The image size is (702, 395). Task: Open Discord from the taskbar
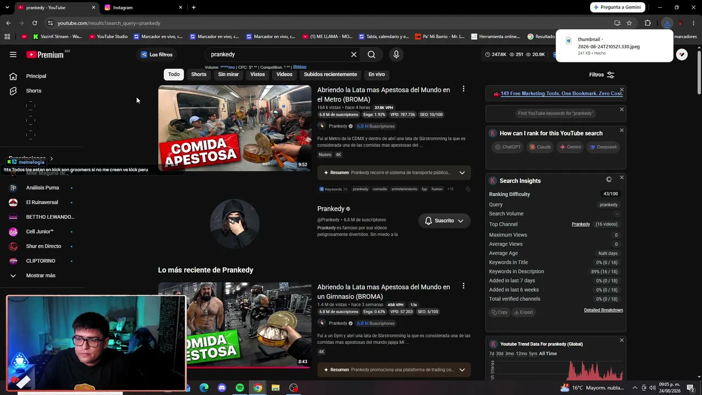pyautogui.click(x=222, y=388)
